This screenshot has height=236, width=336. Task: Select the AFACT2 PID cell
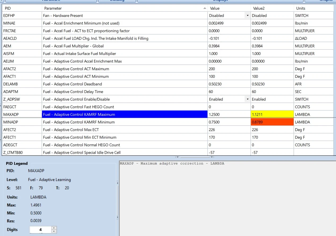(22, 69)
